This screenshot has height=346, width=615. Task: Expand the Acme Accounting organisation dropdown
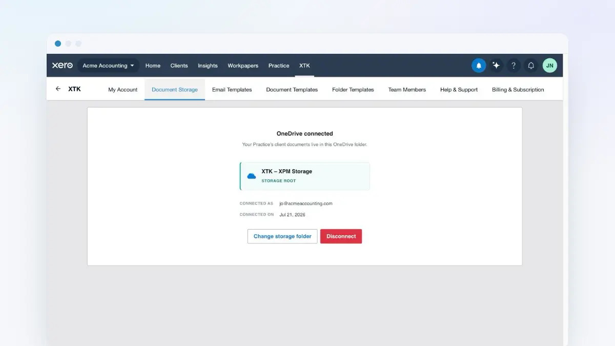click(x=108, y=66)
